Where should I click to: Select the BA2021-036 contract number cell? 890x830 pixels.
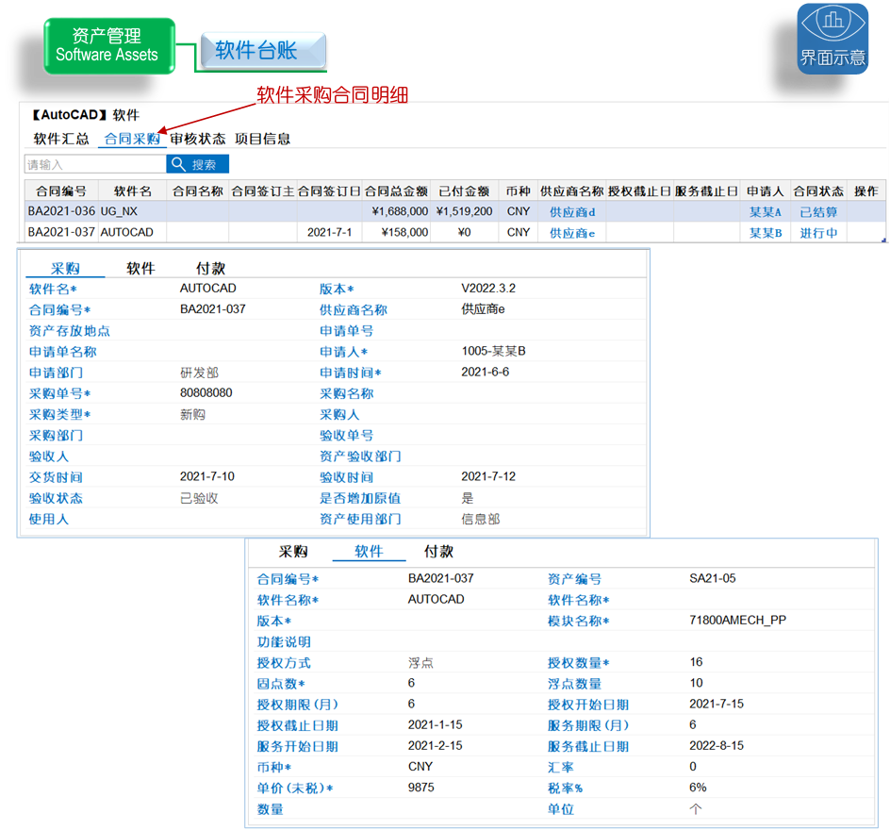61,211
